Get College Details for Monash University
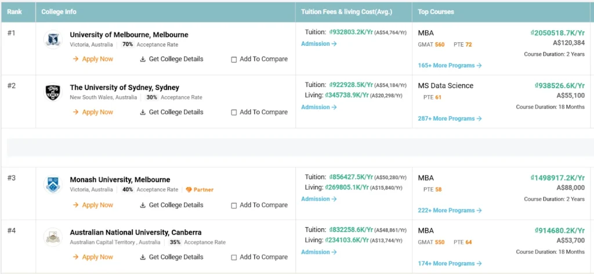This screenshot has width=594, height=274. point(172,205)
